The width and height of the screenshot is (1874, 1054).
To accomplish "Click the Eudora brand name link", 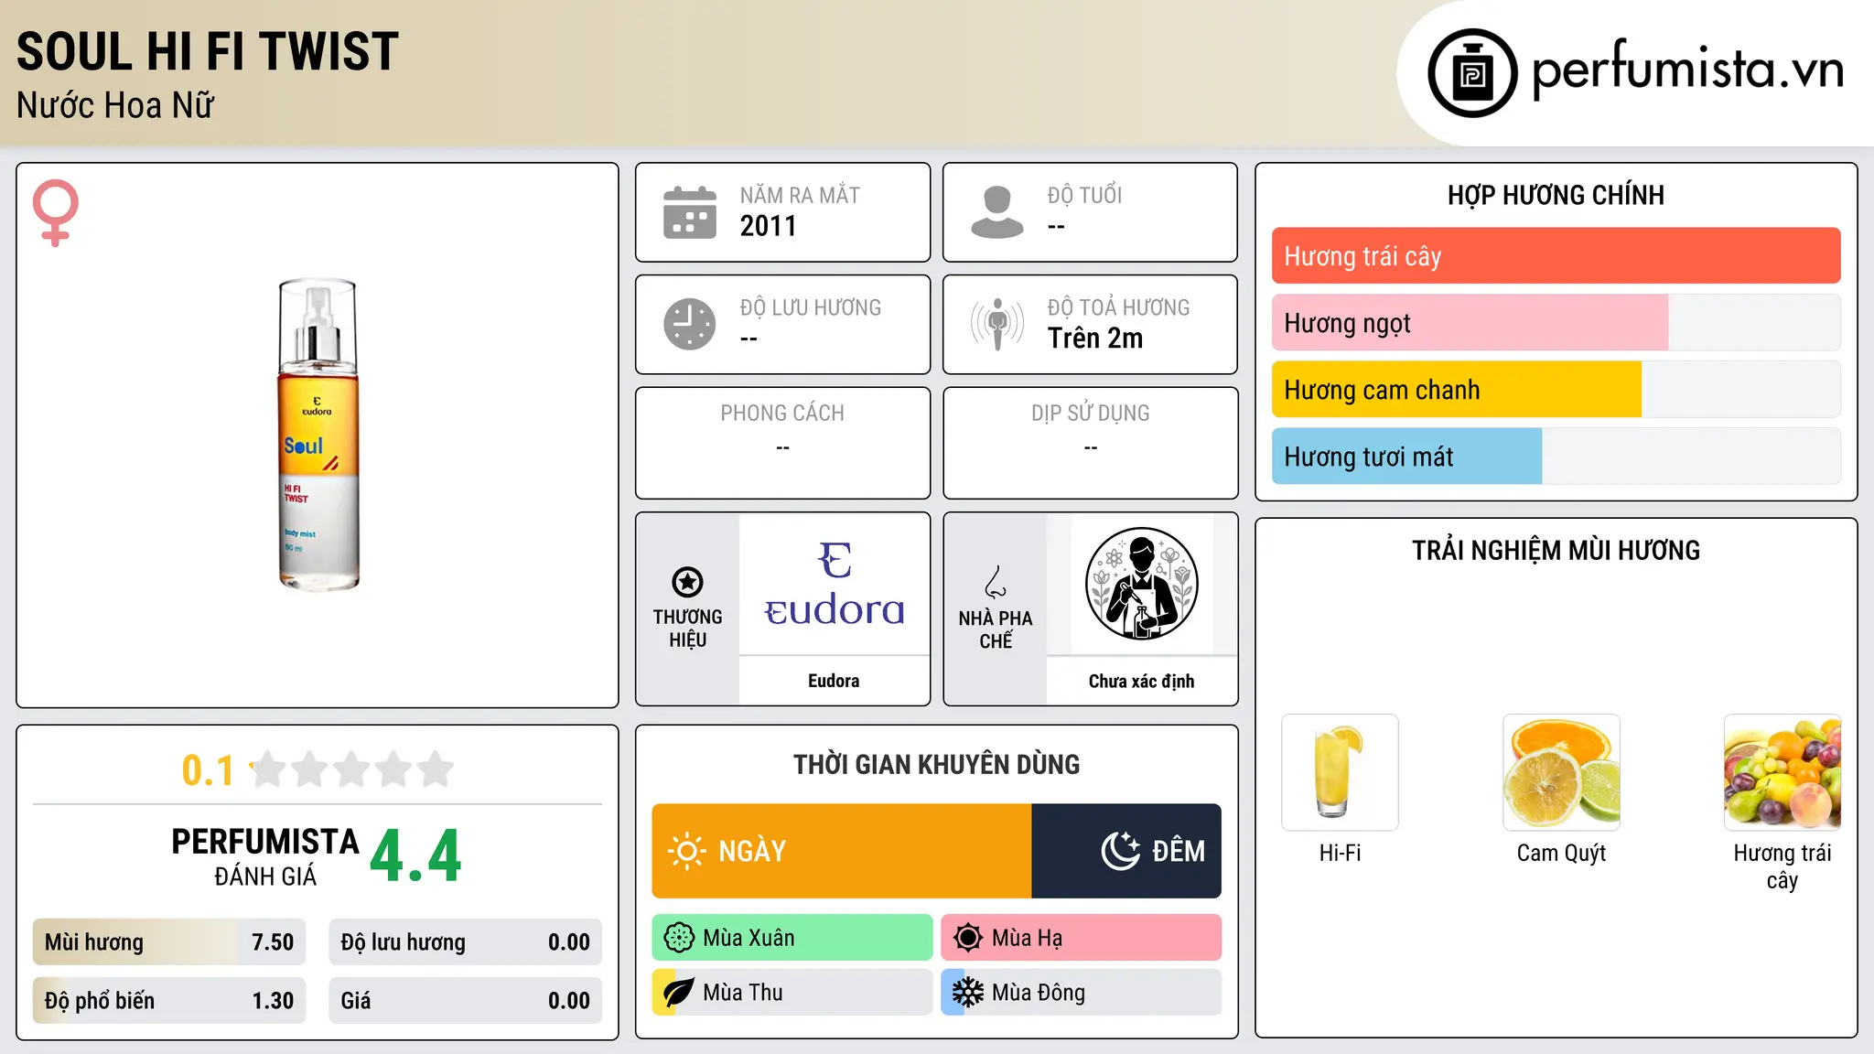I will click(x=834, y=681).
